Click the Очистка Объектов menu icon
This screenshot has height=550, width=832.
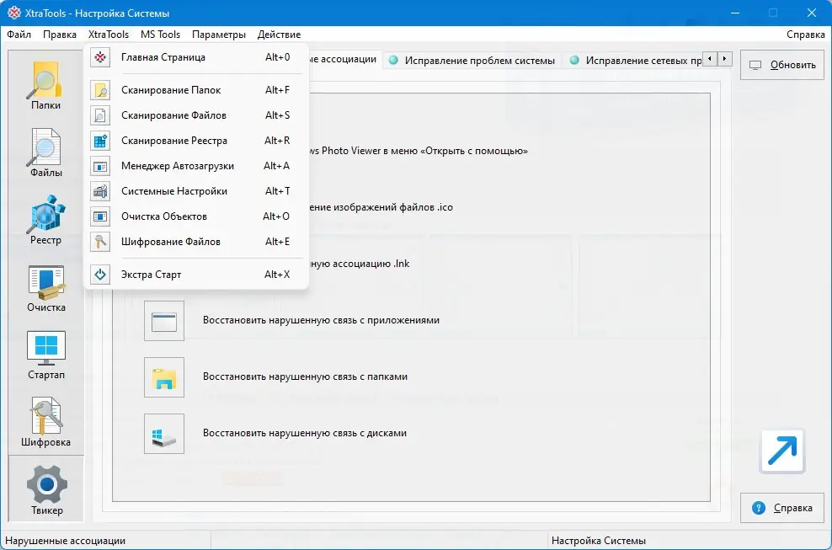tap(100, 216)
